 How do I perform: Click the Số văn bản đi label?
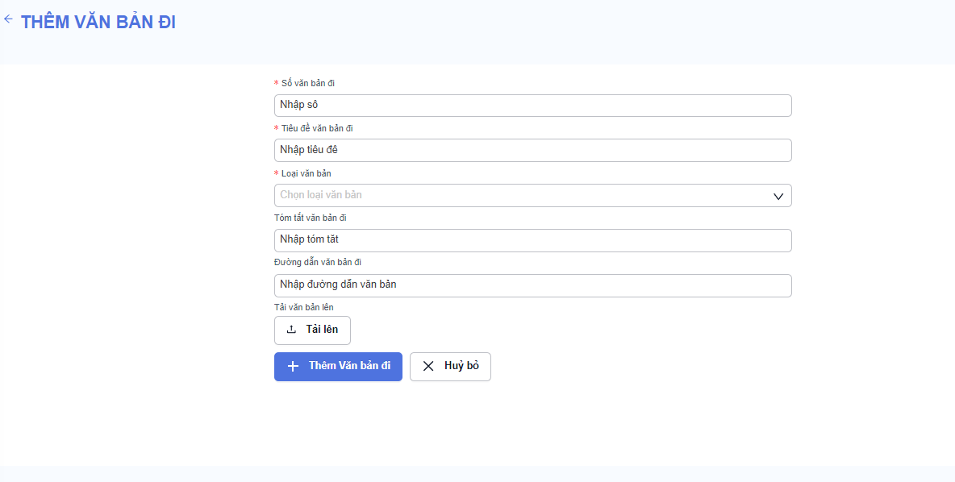(307, 83)
